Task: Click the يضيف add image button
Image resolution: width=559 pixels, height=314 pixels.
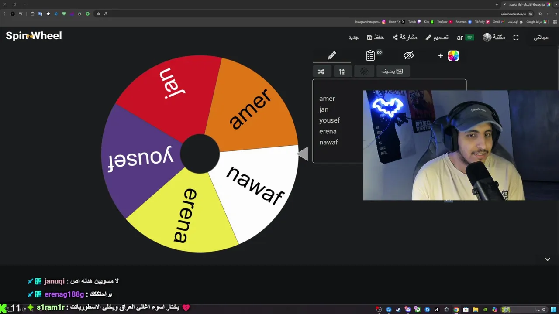Action: point(392,71)
